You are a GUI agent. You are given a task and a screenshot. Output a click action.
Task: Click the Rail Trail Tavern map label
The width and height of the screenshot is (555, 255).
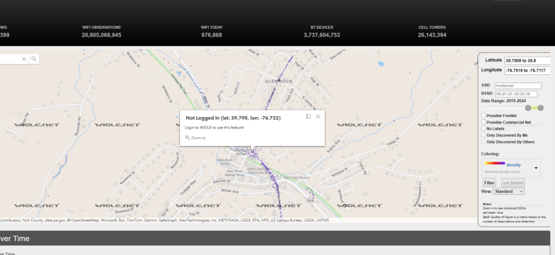(x=296, y=177)
